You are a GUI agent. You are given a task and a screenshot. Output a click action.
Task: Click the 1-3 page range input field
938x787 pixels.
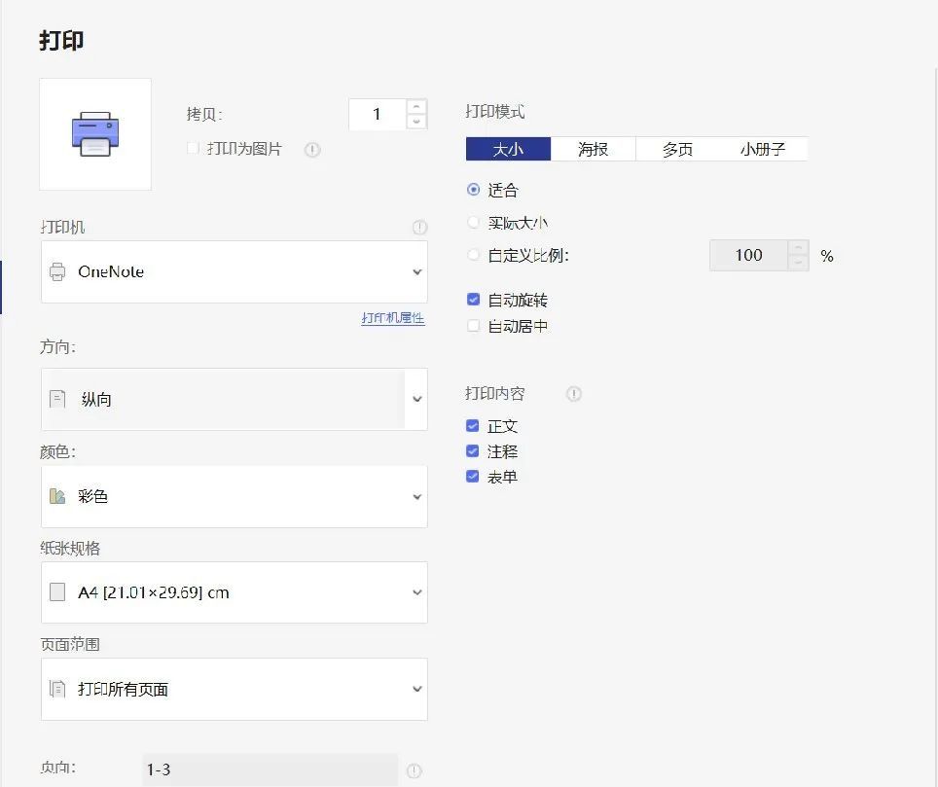271,769
